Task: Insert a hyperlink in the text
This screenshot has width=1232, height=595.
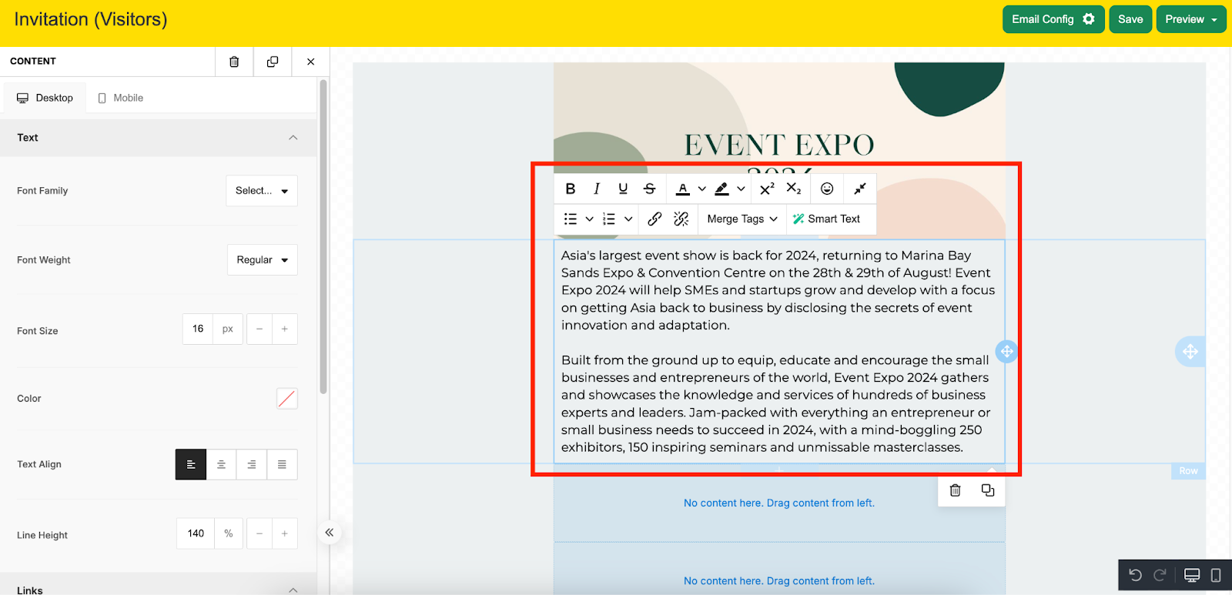Action: coord(654,219)
